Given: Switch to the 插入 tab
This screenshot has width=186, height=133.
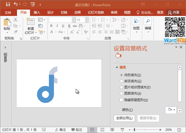Looking at the screenshot, I should point(37,12).
